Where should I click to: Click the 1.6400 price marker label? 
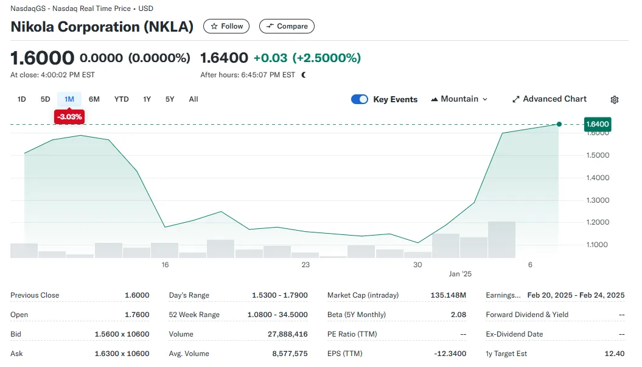pyautogui.click(x=598, y=124)
